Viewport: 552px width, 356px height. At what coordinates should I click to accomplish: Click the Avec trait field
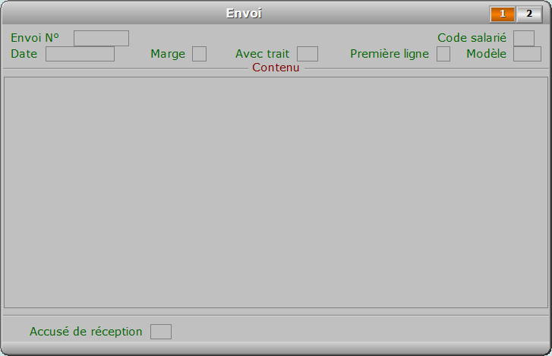308,54
